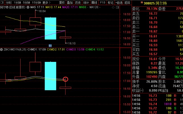Select the 买二 16.60 bid row
Viewport: 183px width, 114px height.
pyautogui.click(x=157, y=41)
